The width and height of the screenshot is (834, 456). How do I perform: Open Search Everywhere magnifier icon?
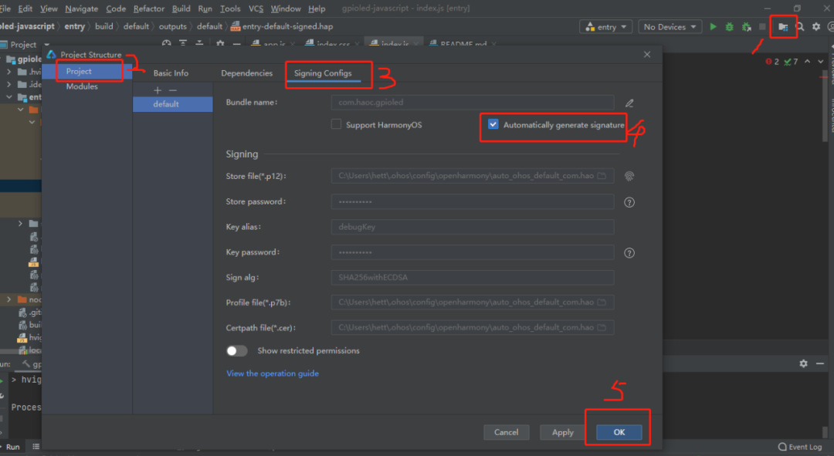pyautogui.click(x=800, y=26)
